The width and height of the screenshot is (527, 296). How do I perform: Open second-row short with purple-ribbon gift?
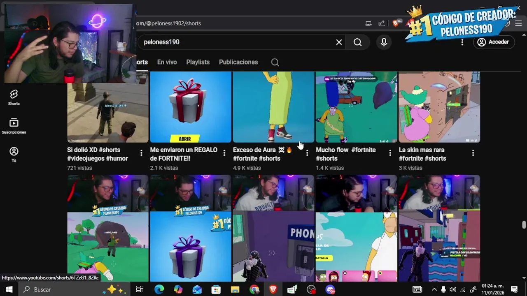[x=191, y=228]
